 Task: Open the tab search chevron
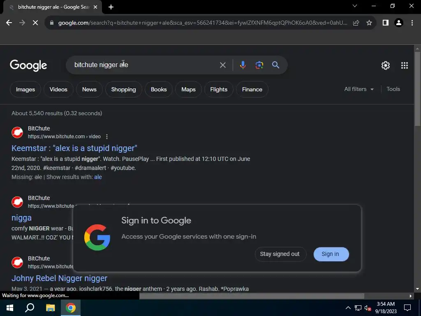click(x=355, y=6)
